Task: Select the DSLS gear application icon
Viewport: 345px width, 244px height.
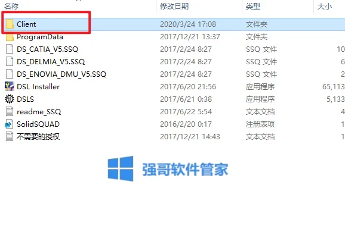Action: point(10,99)
